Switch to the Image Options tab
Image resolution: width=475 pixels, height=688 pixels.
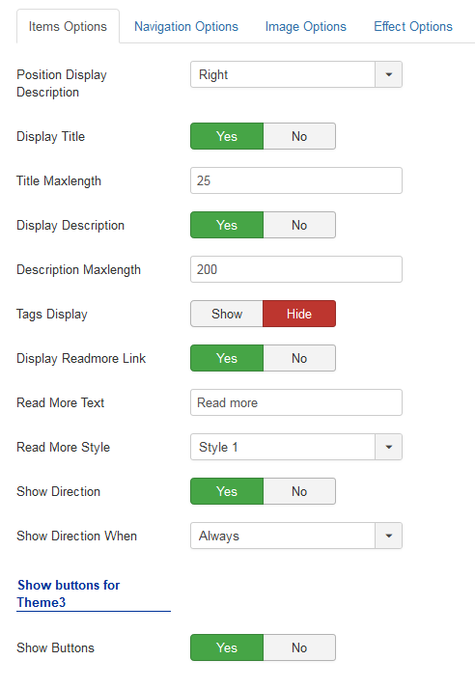(x=305, y=27)
